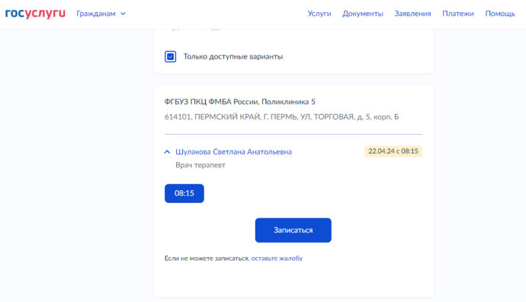This screenshot has height=302, width=526.
Task: Click the Врач терапевт specialty label
Action: (200, 165)
